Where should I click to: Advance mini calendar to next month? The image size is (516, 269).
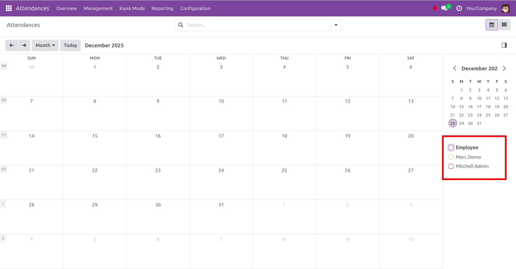[x=504, y=68]
